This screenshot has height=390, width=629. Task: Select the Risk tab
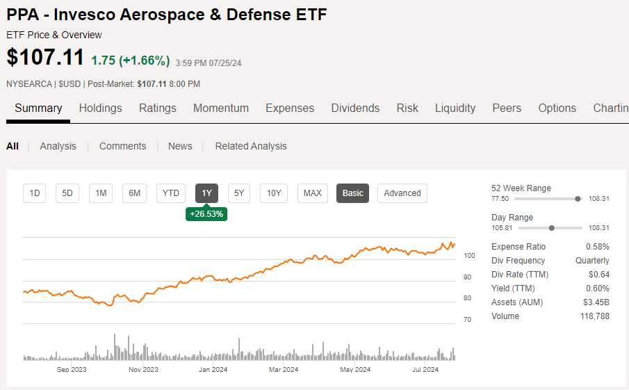click(x=407, y=108)
